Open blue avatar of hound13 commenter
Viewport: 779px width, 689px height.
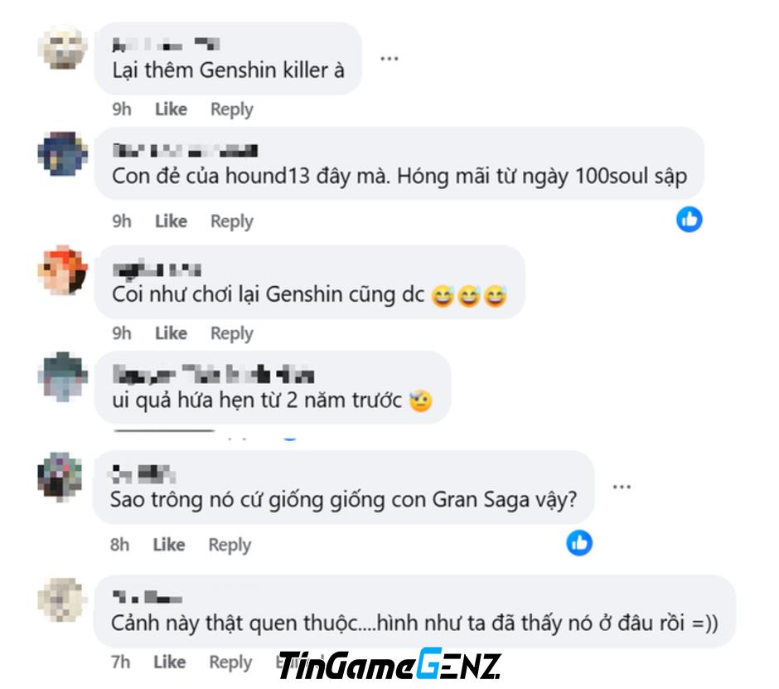[63, 153]
